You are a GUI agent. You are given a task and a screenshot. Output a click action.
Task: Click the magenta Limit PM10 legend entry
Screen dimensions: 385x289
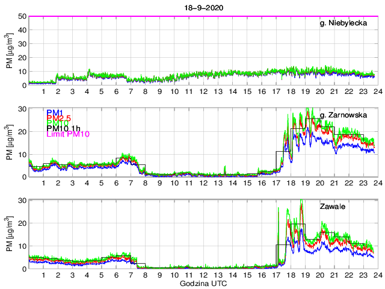pos(67,134)
